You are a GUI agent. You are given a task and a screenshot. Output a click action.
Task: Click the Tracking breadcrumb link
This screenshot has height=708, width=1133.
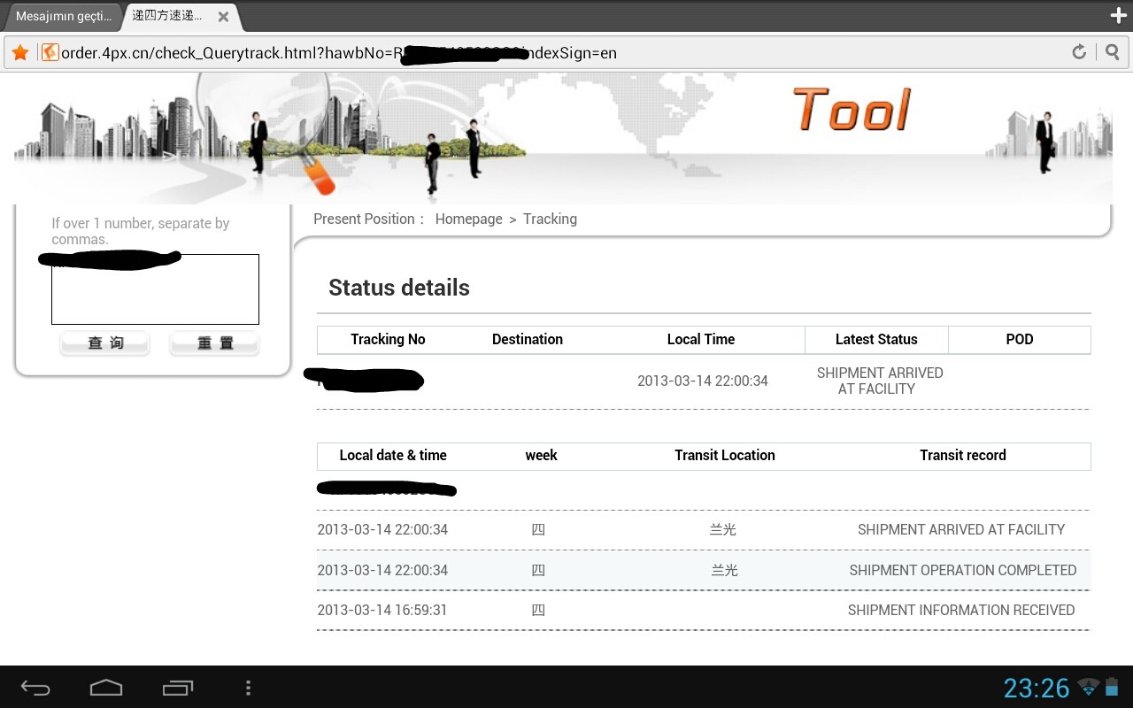pyautogui.click(x=550, y=219)
